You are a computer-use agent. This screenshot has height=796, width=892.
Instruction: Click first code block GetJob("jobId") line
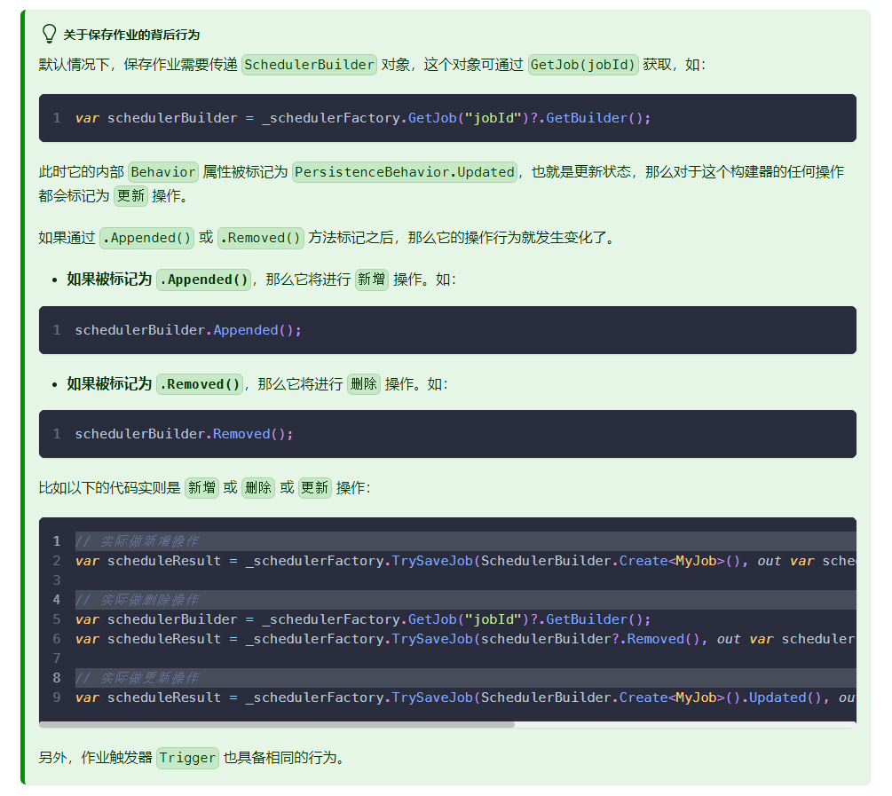click(x=363, y=118)
